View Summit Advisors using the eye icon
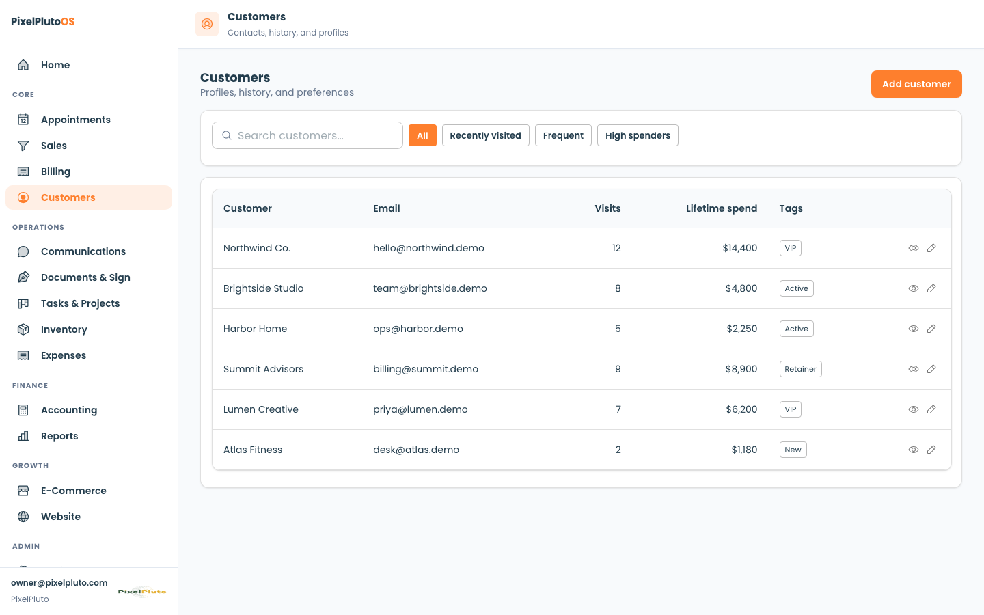984x615 pixels. tap(914, 369)
